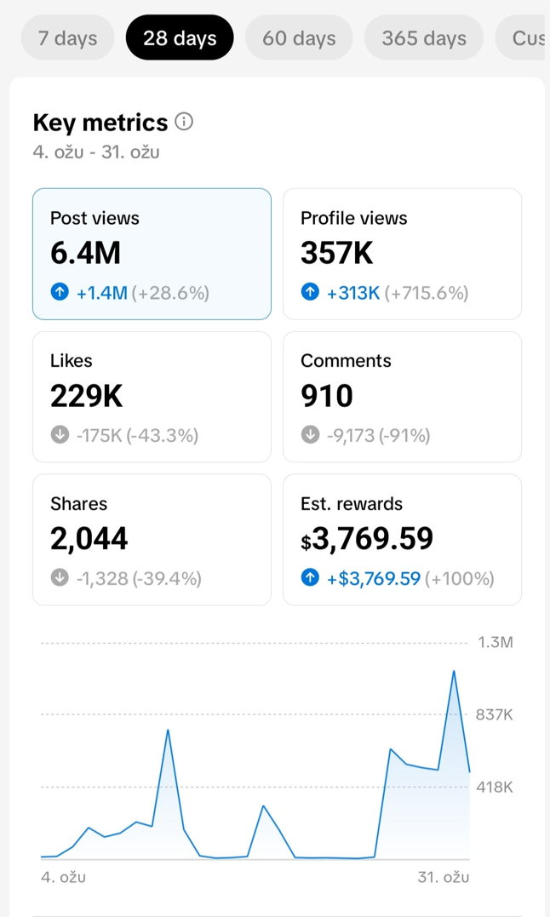Select the Post views metric card
Image resolution: width=550 pixels, height=917 pixels.
pos(152,254)
